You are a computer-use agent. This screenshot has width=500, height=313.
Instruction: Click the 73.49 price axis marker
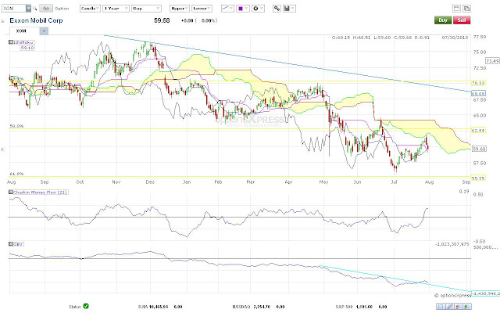coord(492,61)
